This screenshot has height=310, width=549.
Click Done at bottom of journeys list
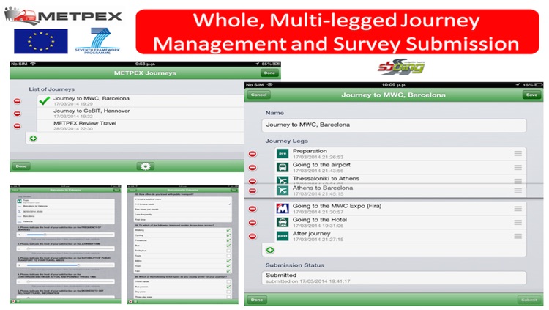21,166
